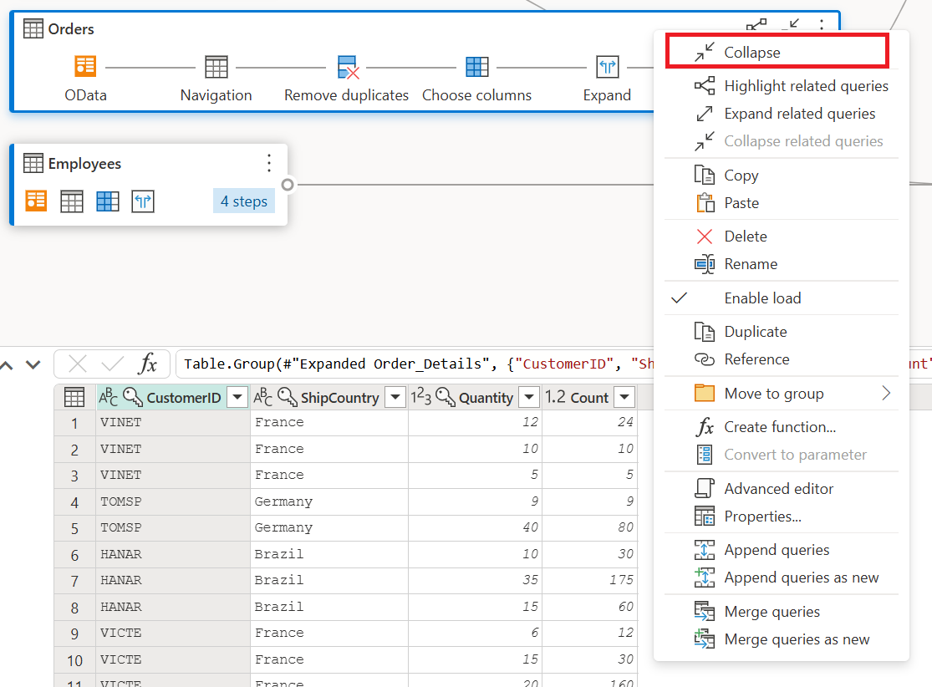Open the Count column filter dropdown
The height and width of the screenshot is (687, 932).
point(624,397)
